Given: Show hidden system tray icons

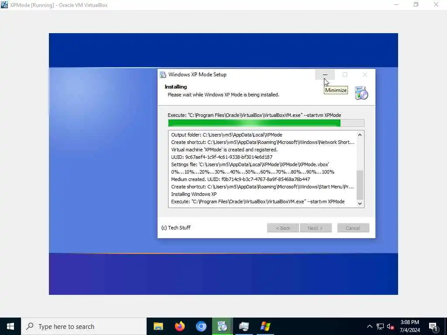Looking at the screenshot, I should (x=369, y=326).
